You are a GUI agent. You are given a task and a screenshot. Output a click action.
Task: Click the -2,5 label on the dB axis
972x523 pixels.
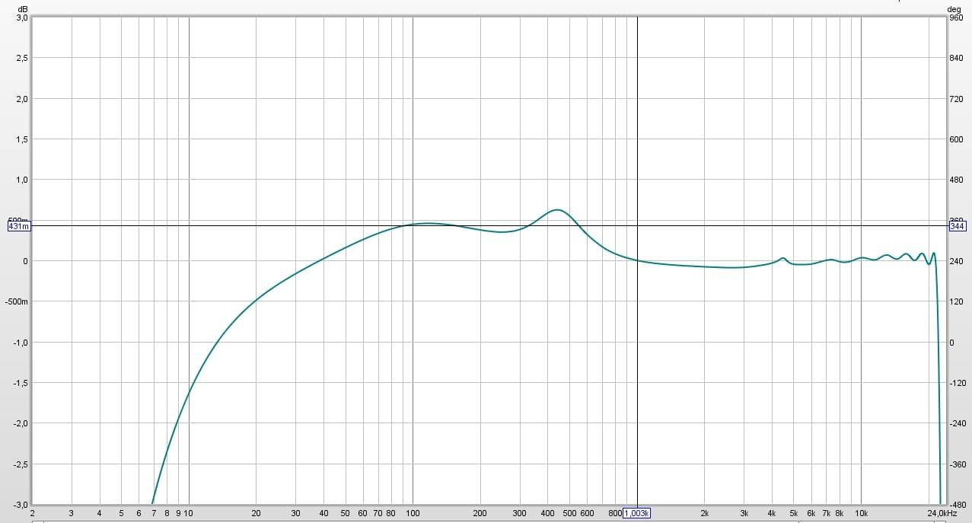(21, 464)
